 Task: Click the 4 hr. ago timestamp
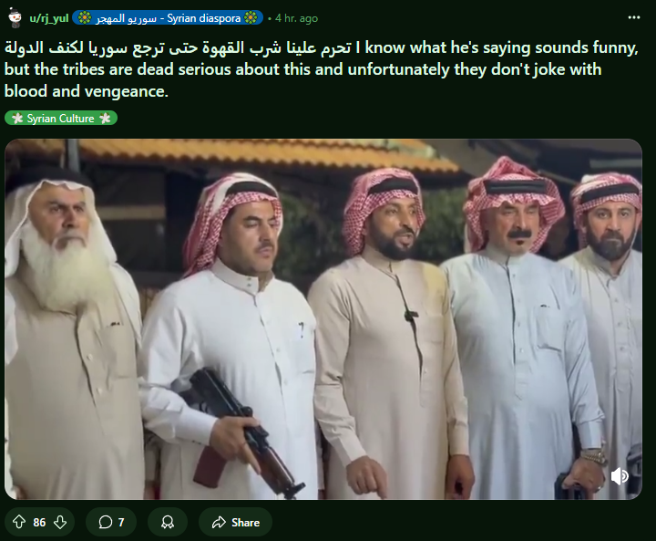tap(296, 18)
